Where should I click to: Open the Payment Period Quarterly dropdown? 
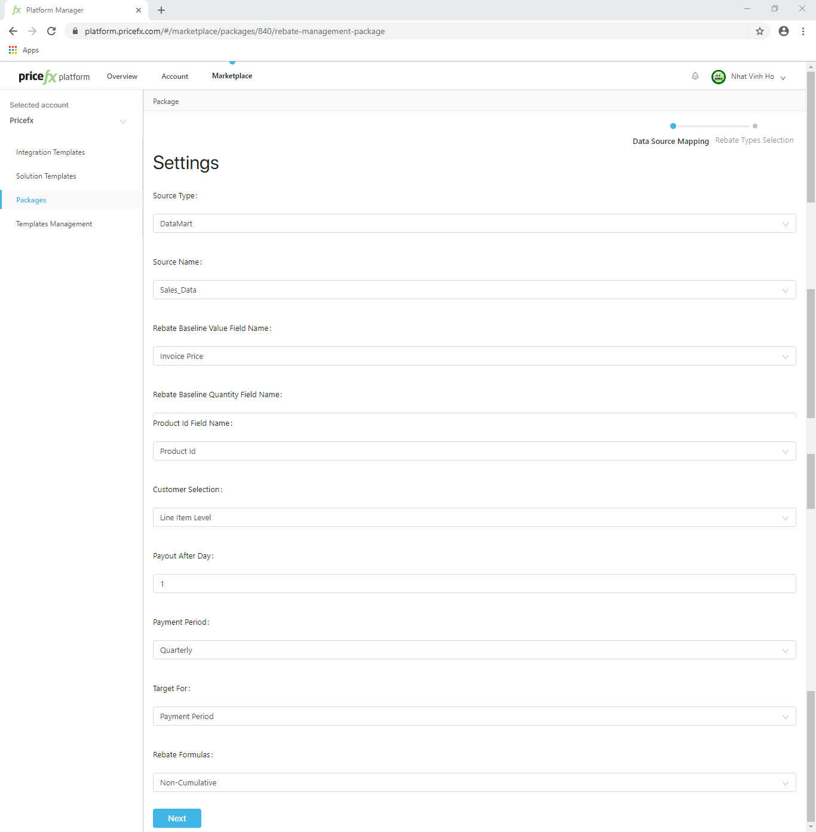[x=474, y=650]
